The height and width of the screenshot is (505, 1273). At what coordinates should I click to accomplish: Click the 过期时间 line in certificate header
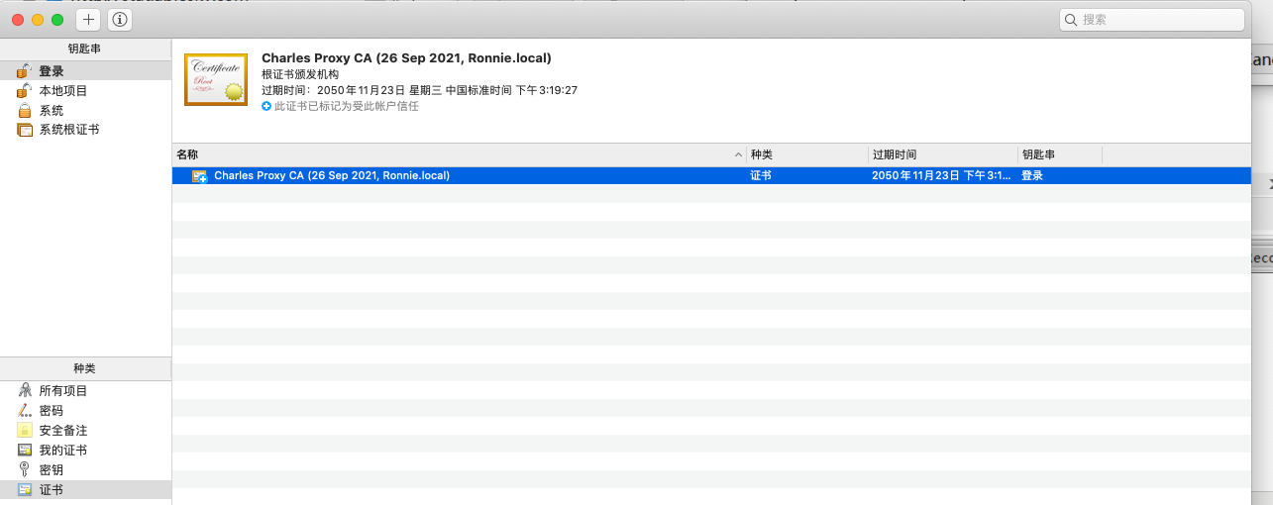(419, 90)
